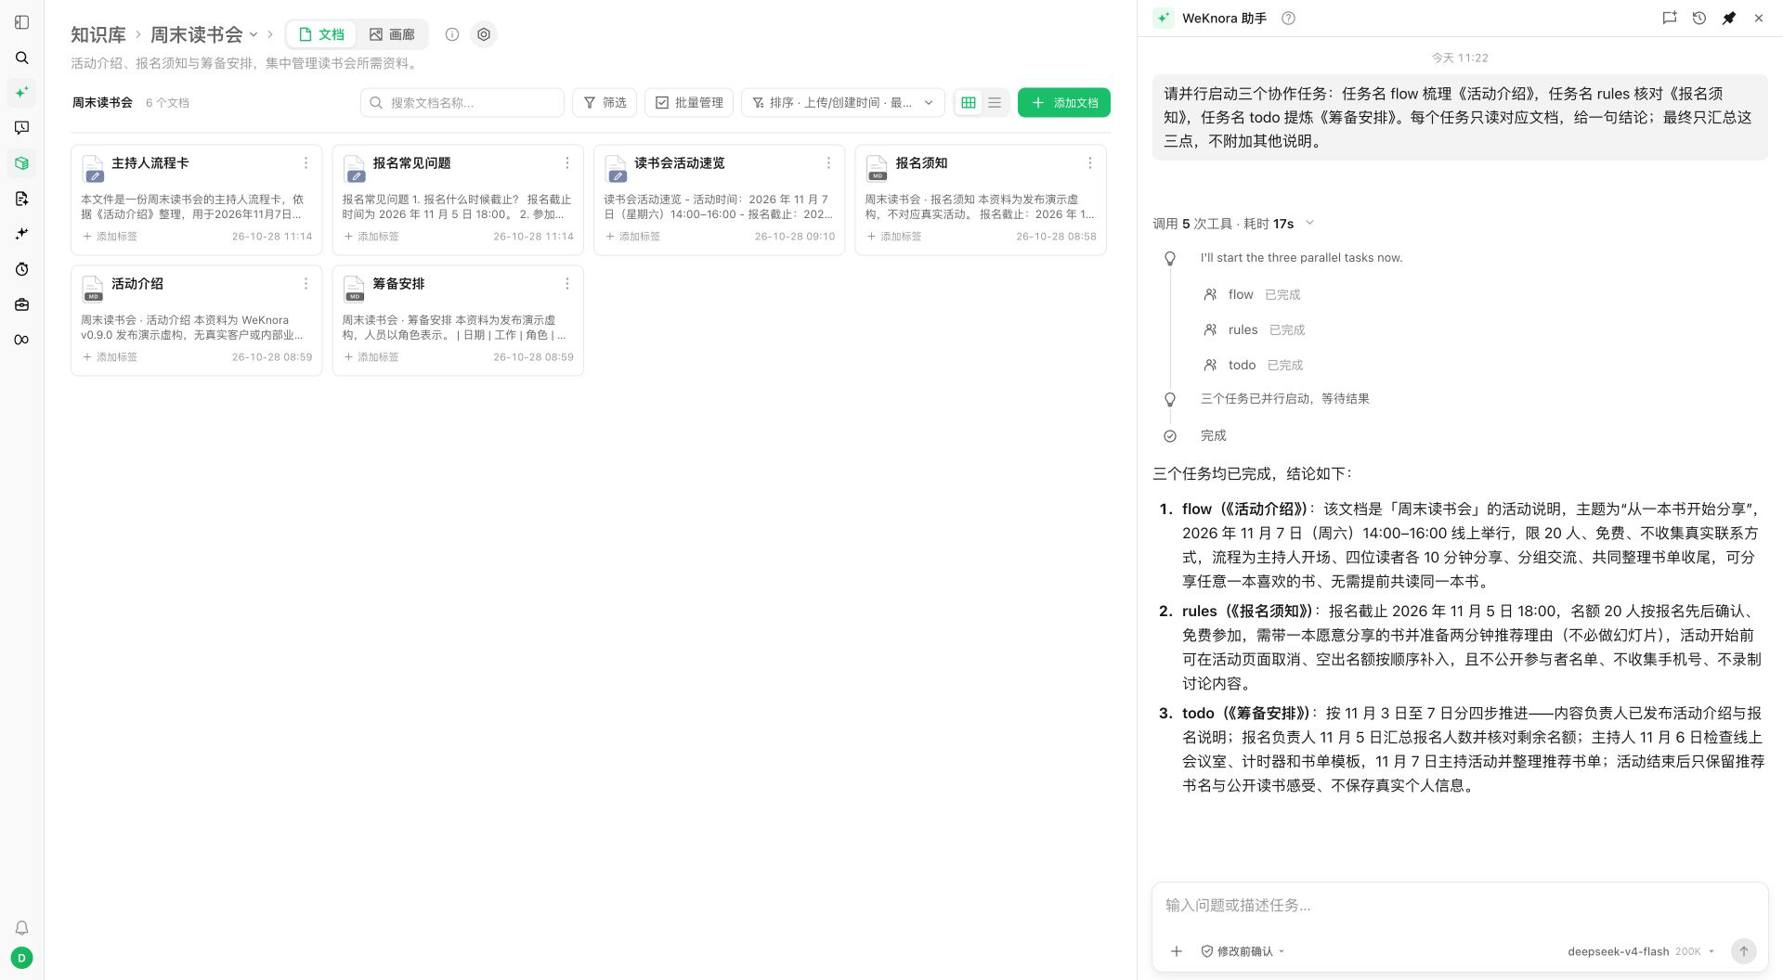Show knowledge base info icon
The image size is (1783, 980).
(452, 34)
